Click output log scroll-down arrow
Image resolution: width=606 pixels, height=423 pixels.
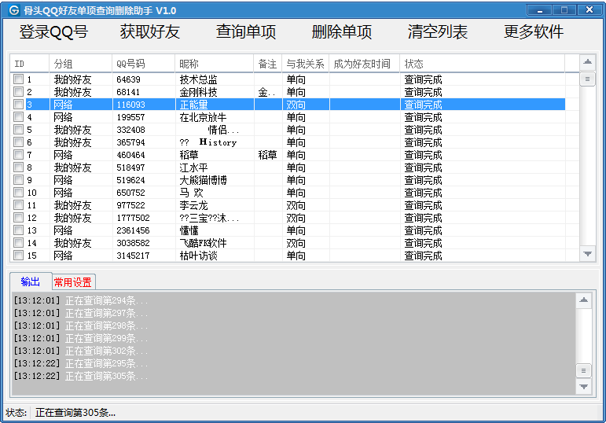point(584,386)
